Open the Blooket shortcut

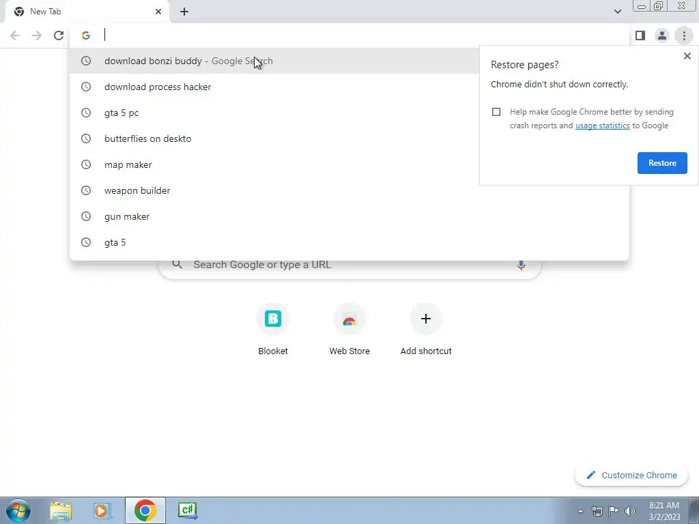tap(273, 331)
